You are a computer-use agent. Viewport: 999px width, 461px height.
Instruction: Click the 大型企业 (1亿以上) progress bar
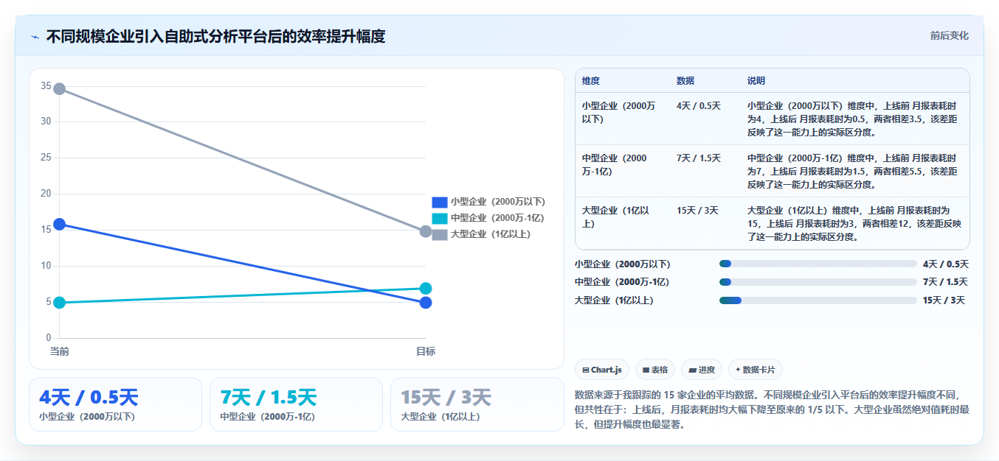[817, 300]
